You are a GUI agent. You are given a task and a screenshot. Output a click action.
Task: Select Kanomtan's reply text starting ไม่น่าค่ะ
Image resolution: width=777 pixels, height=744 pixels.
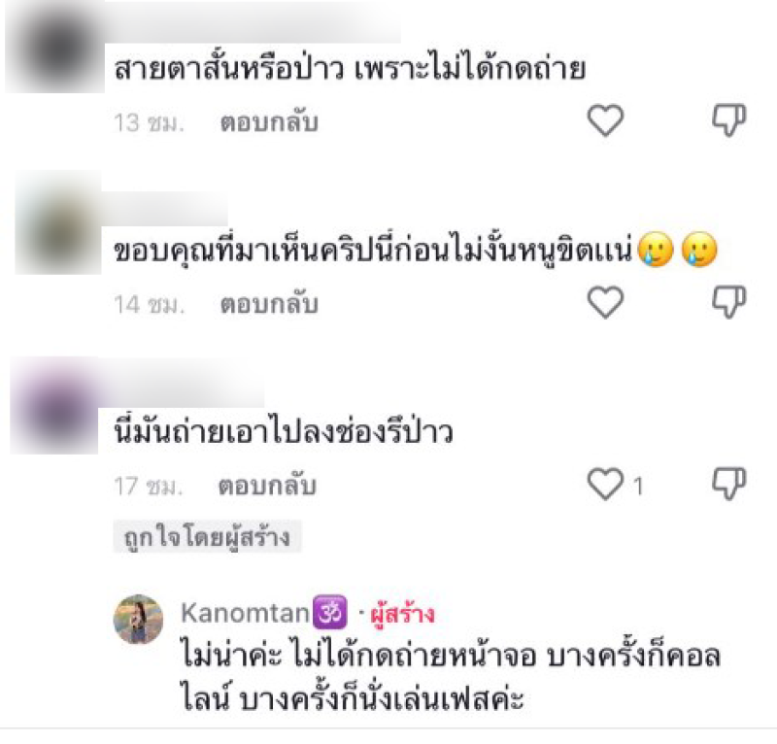pyautogui.click(x=451, y=677)
